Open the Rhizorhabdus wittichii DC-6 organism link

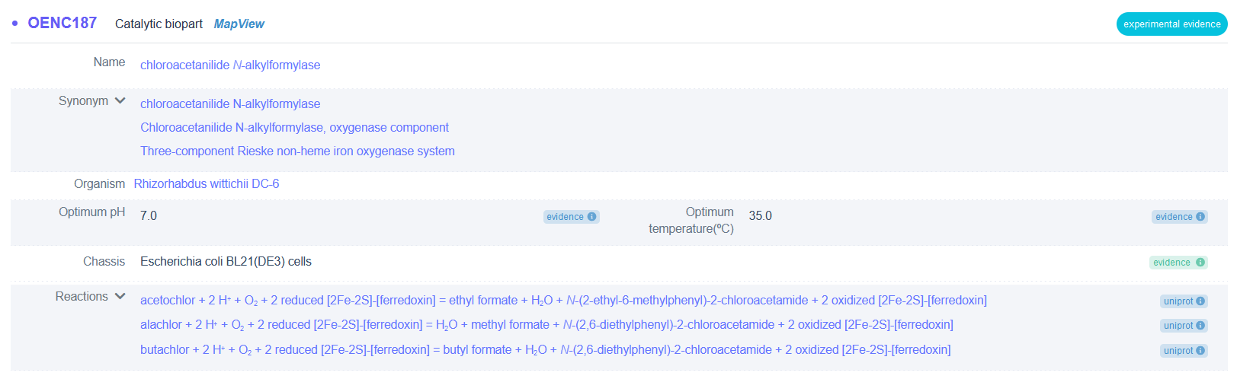(x=207, y=183)
